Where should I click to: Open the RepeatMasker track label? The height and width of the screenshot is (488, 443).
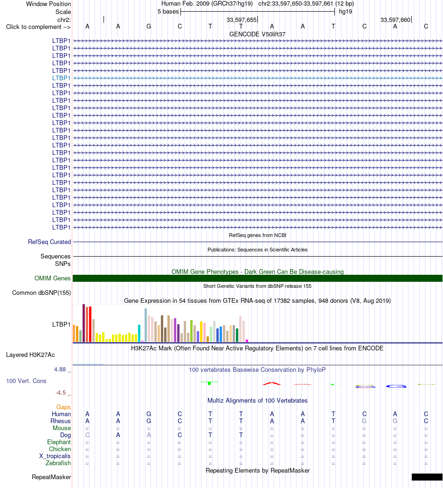click(x=51, y=477)
